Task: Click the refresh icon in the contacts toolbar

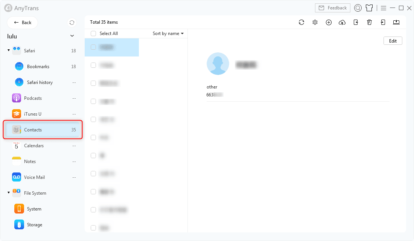Action: pyautogui.click(x=301, y=23)
